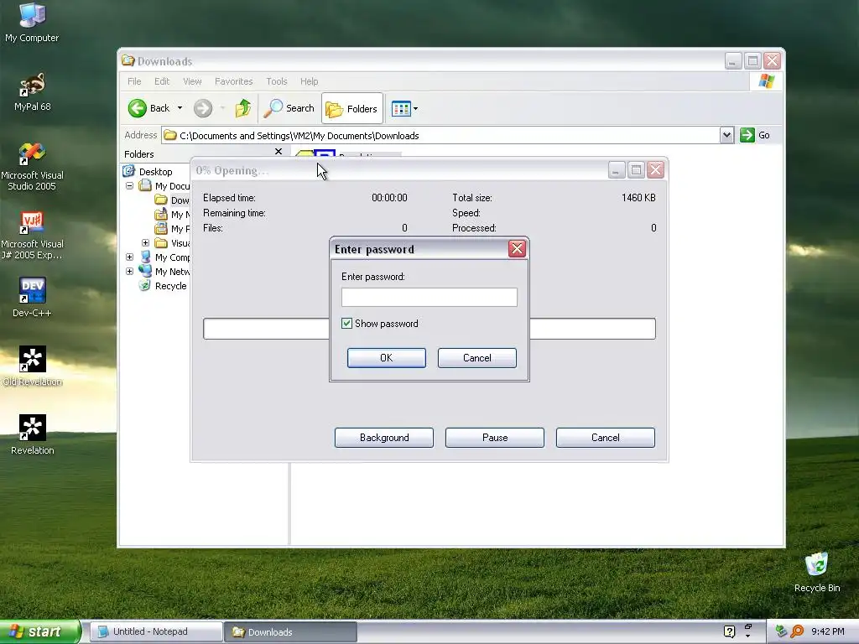Open the Favorites menu
Screen dimensions: 859x644
pos(233,81)
